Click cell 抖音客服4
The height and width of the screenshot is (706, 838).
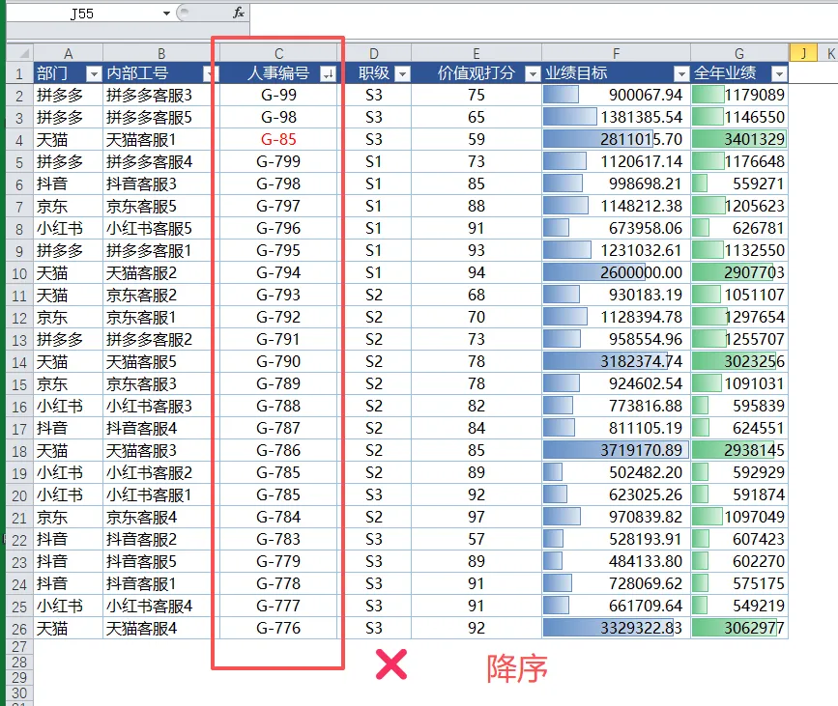[x=161, y=428]
